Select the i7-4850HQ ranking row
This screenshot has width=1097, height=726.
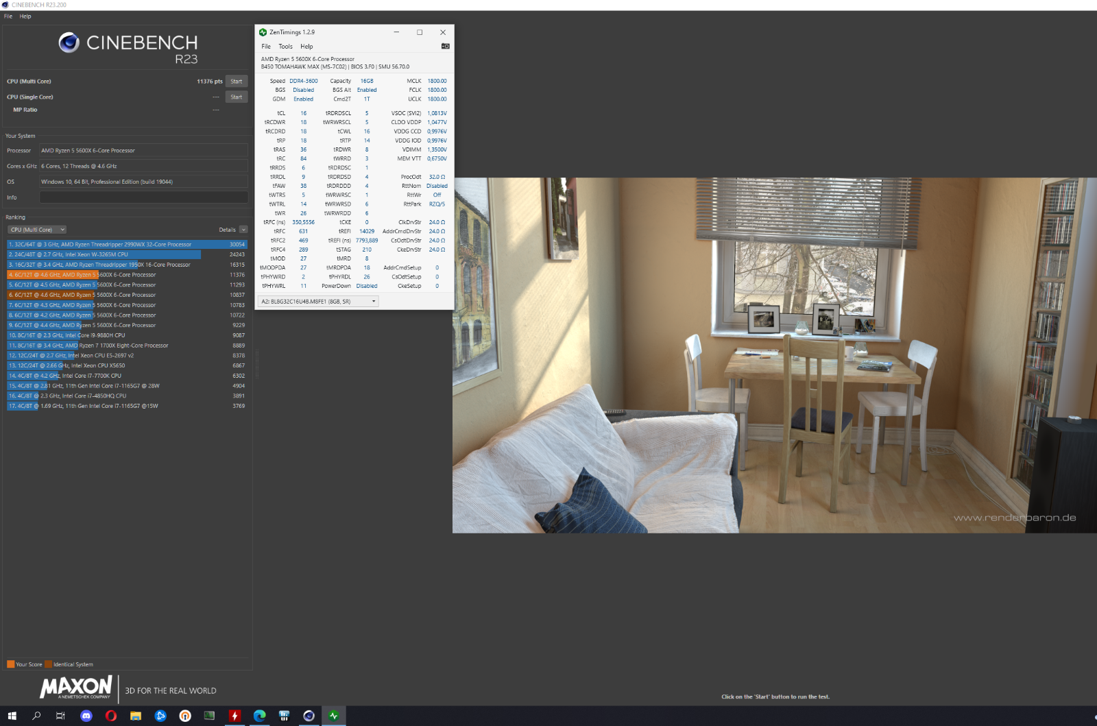(x=127, y=396)
